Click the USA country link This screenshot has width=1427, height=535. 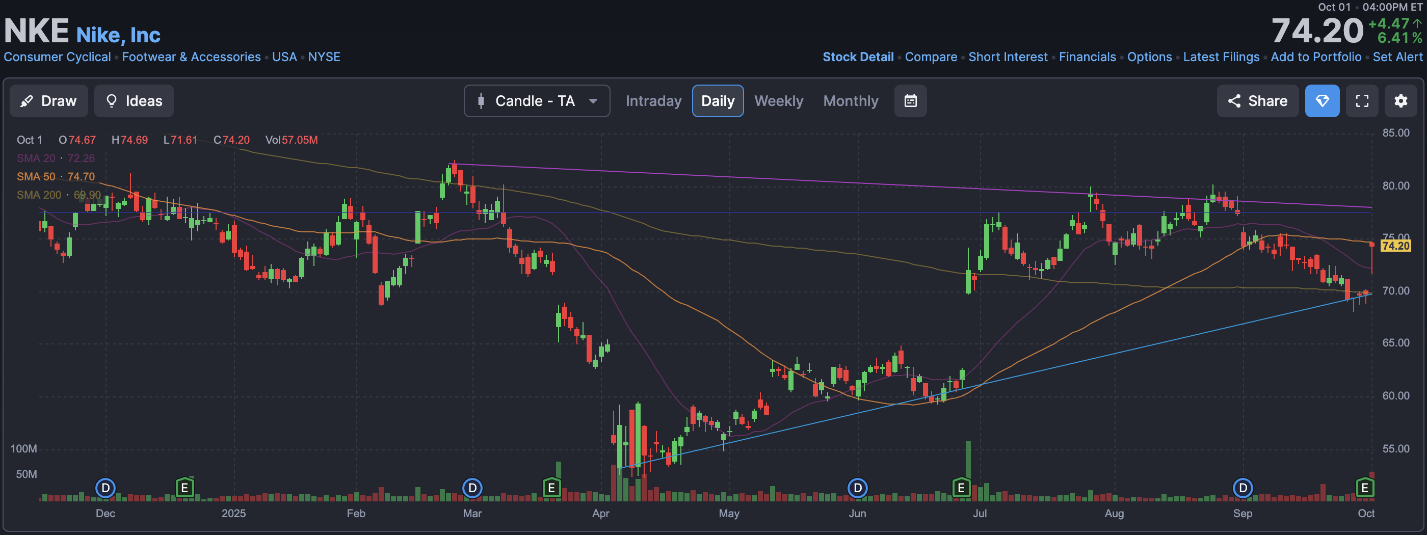284,57
